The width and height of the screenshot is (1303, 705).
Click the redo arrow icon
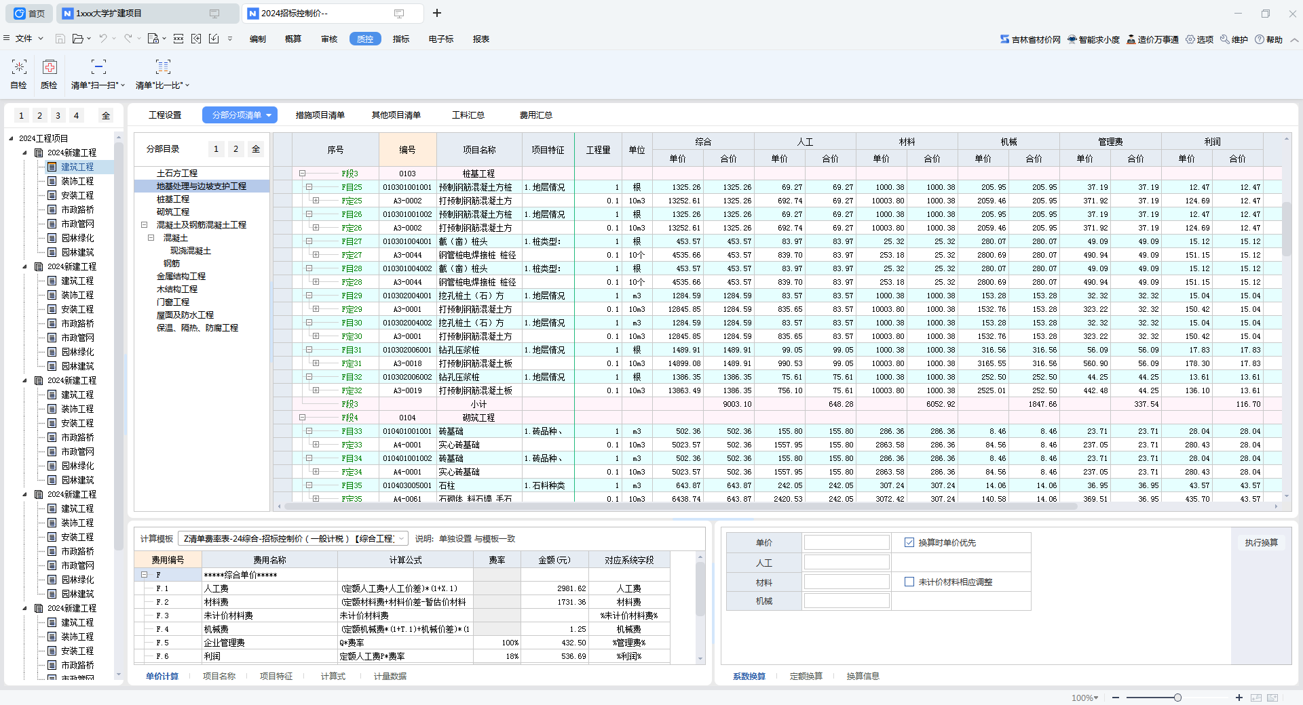(128, 39)
